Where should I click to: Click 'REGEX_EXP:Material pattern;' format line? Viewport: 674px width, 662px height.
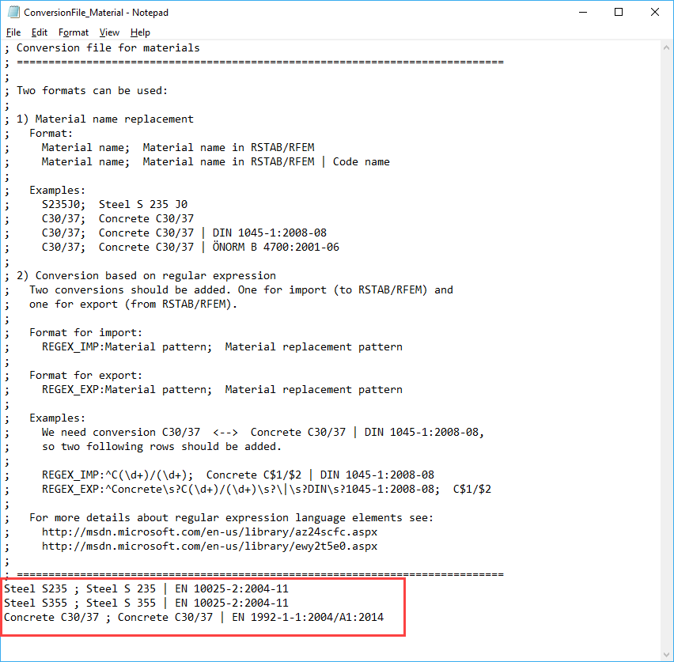pyautogui.click(x=222, y=389)
